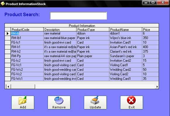Click the price cell showing 35

(150, 79)
